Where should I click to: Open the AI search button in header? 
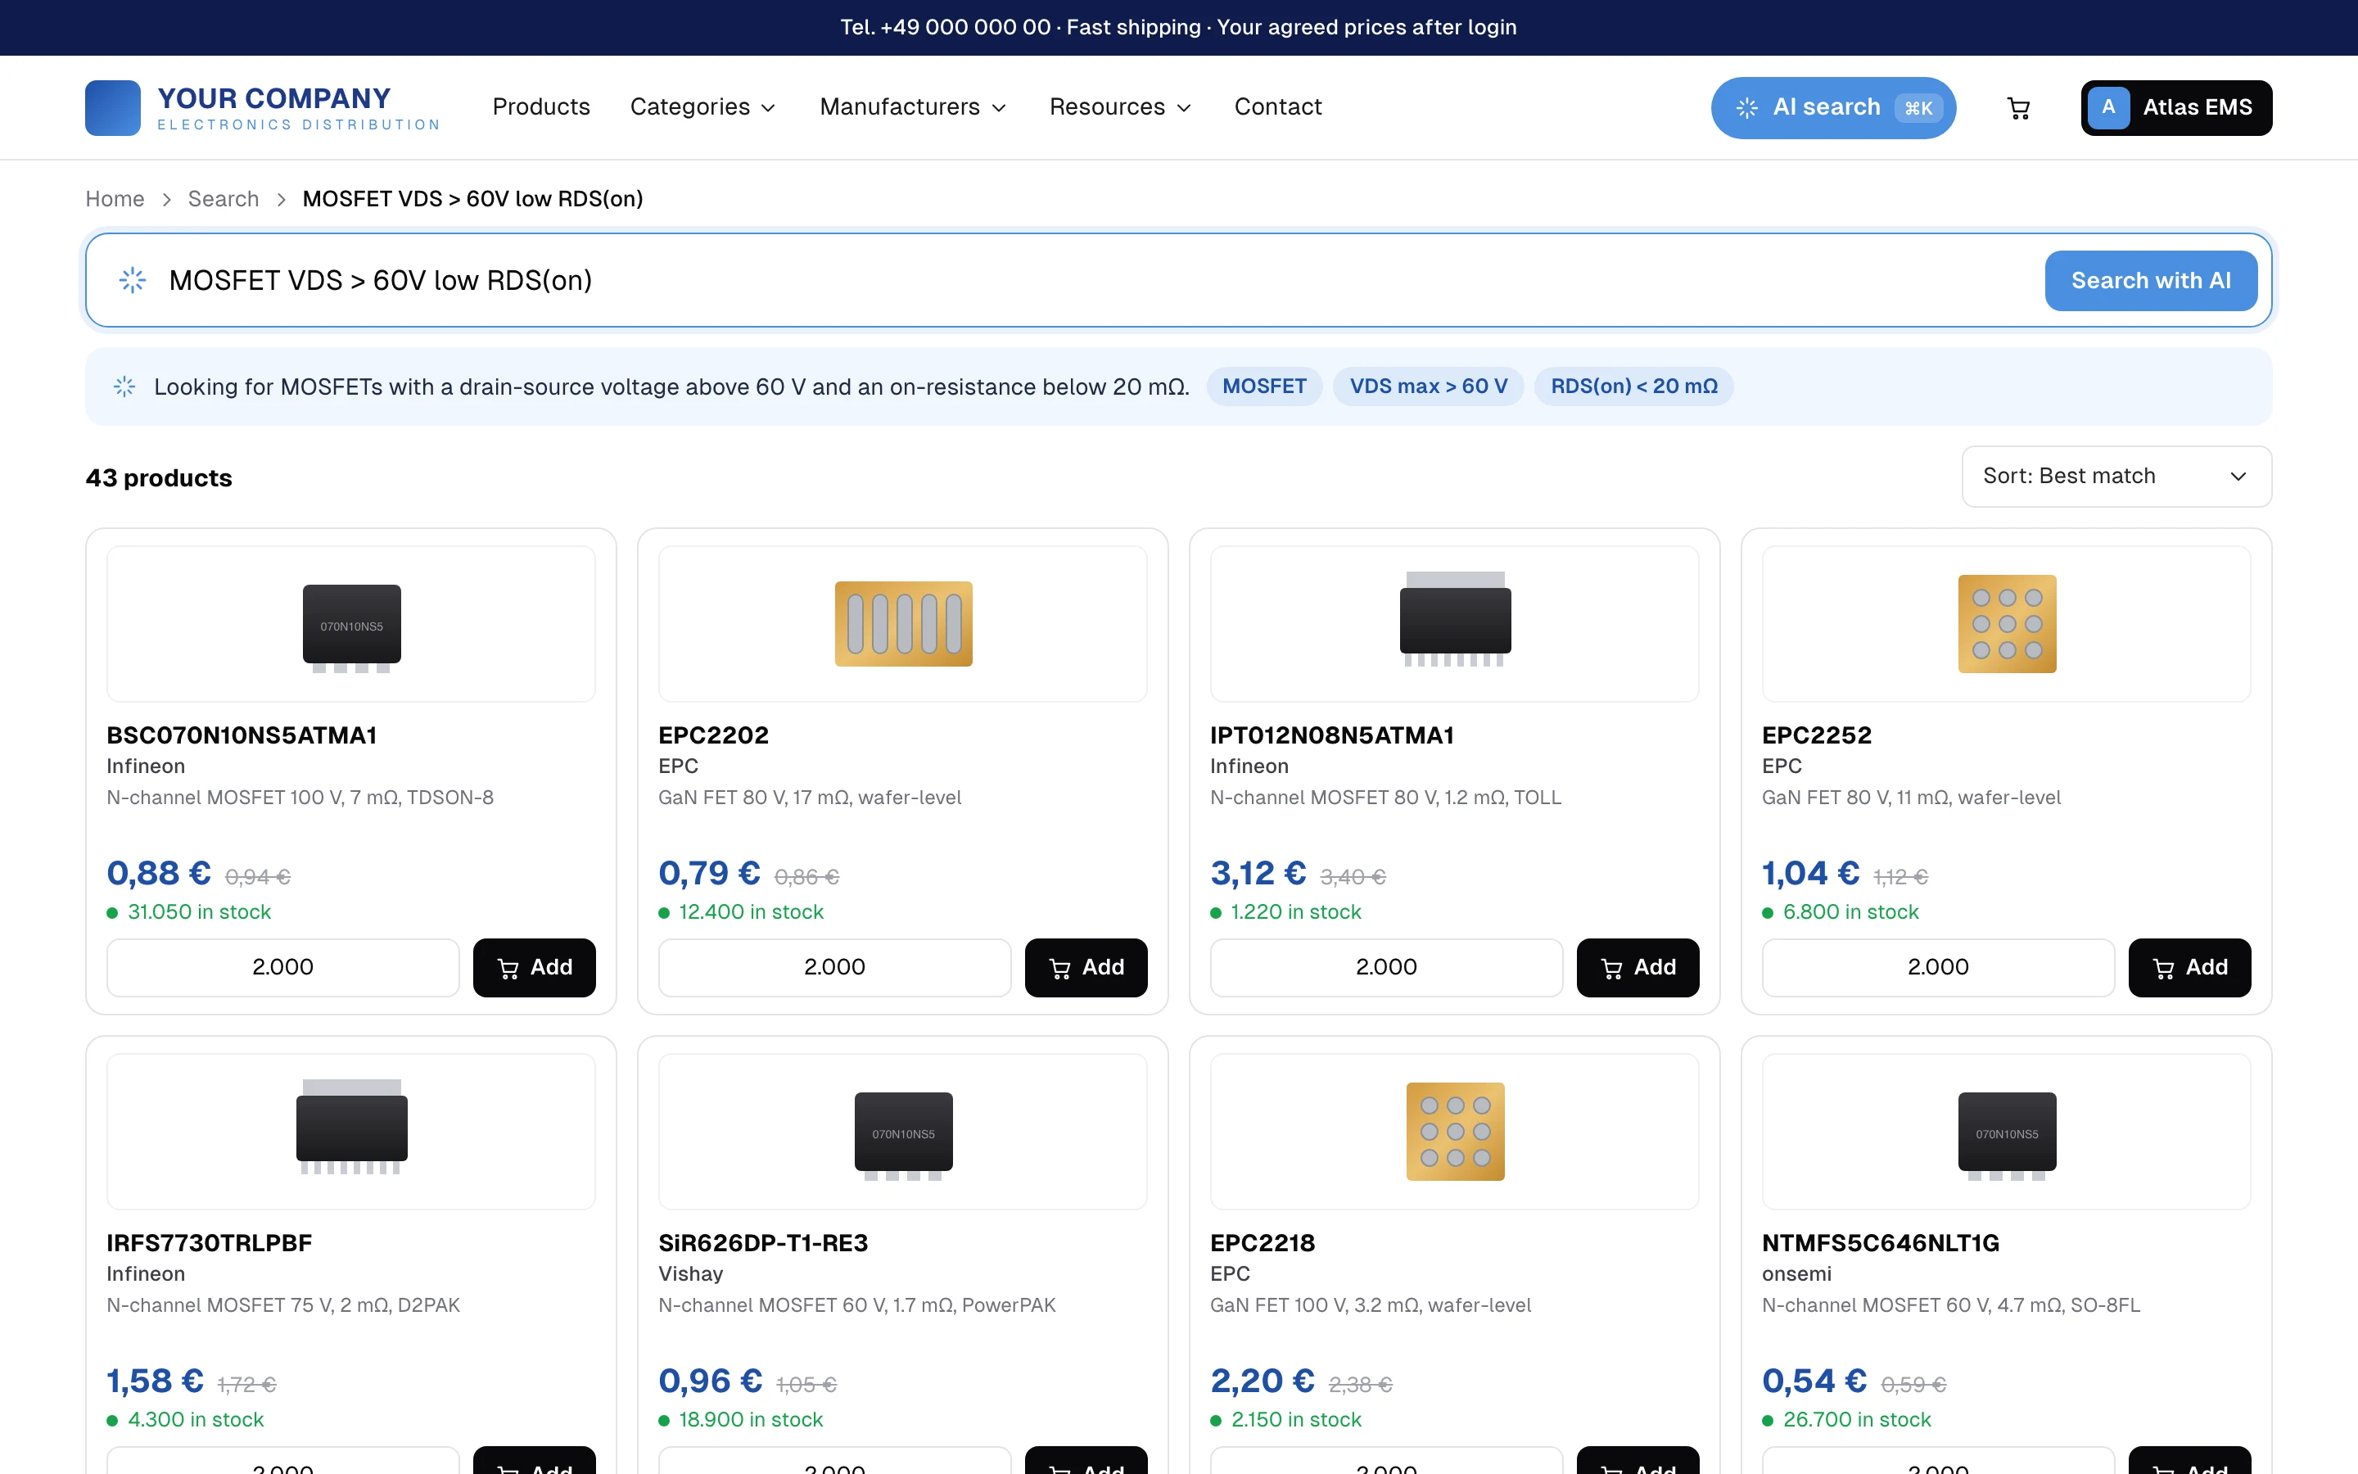tap(1833, 108)
